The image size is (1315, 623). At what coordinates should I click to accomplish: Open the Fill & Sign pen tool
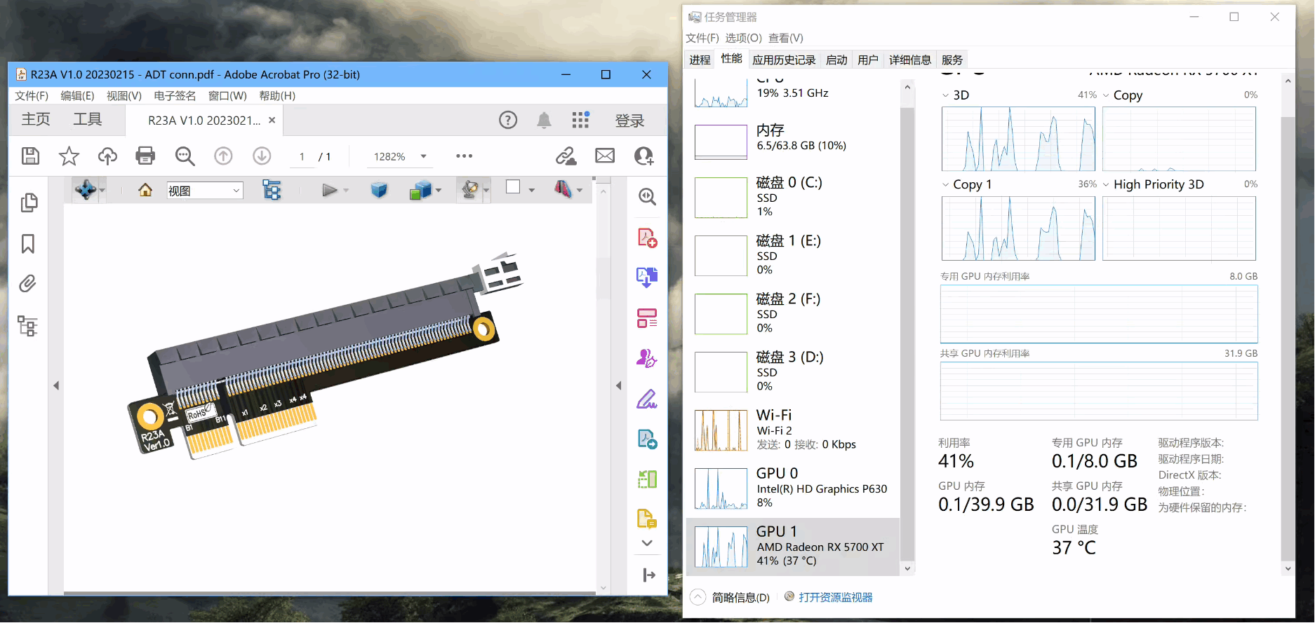coord(647,399)
